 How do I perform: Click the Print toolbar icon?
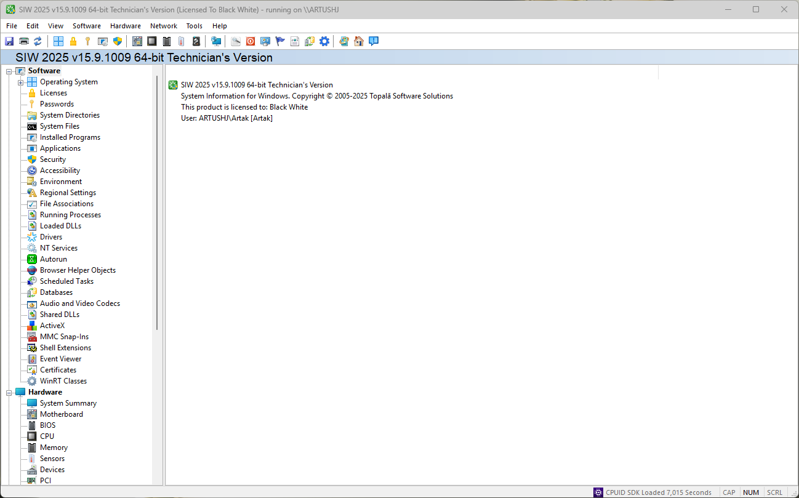point(23,41)
